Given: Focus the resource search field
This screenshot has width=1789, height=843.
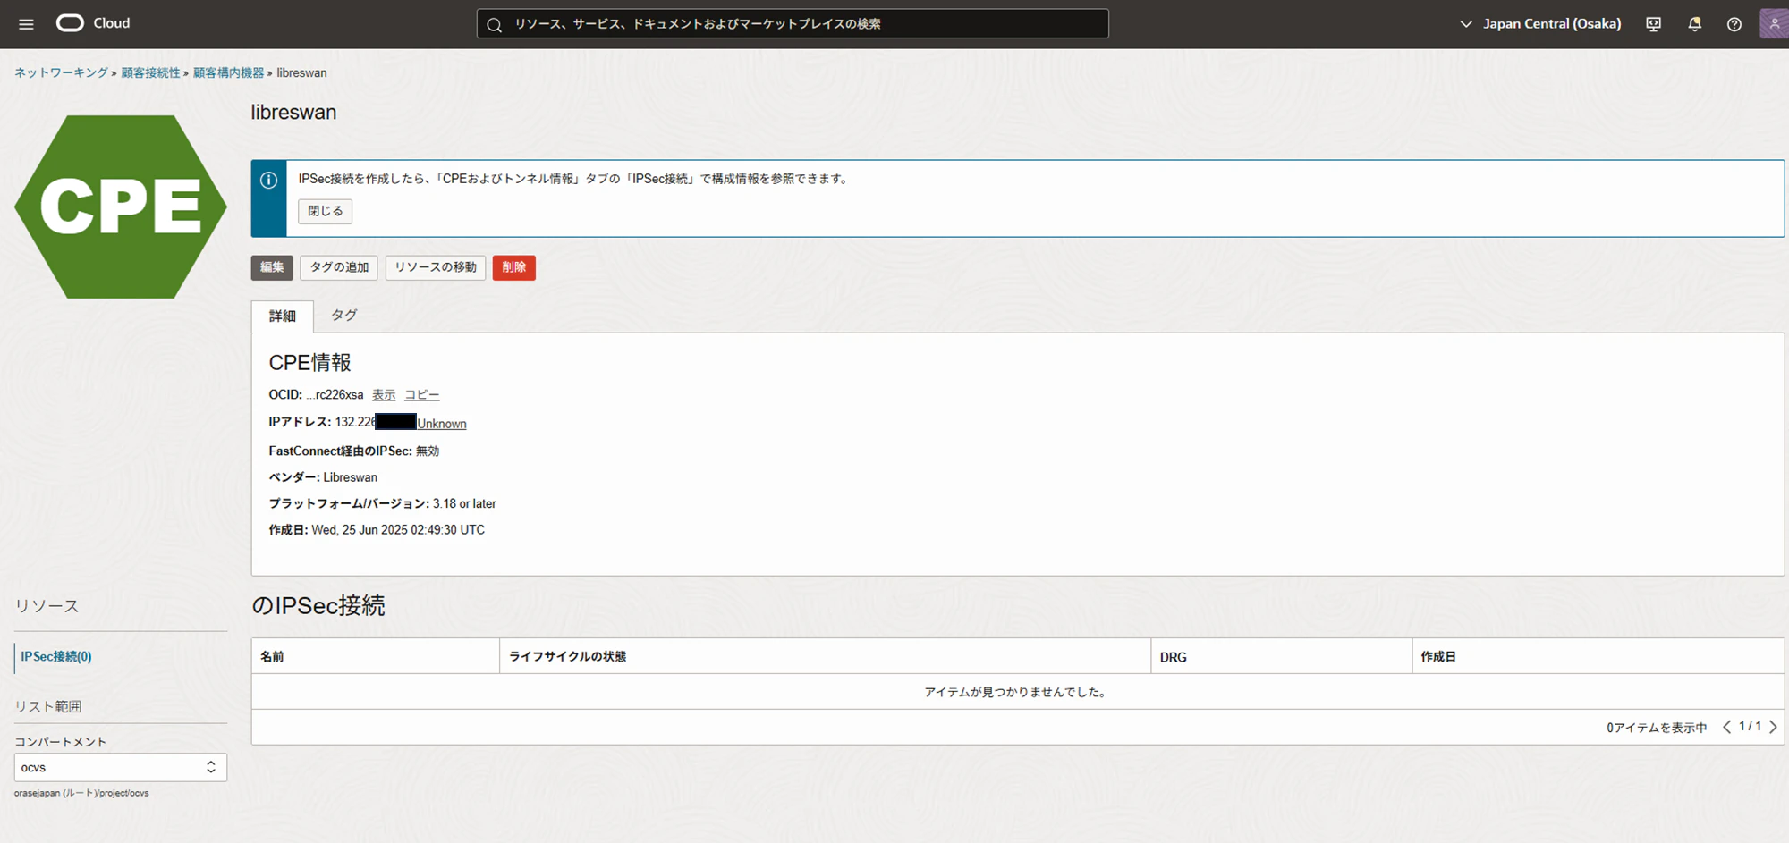Looking at the screenshot, I should tap(793, 24).
